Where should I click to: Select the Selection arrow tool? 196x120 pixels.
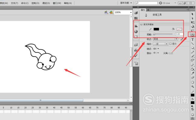[x=192, y=14]
